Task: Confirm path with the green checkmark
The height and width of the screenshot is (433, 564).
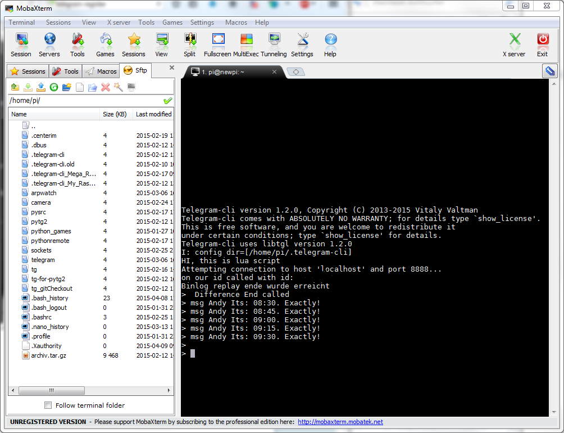Action: pos(167,101)
